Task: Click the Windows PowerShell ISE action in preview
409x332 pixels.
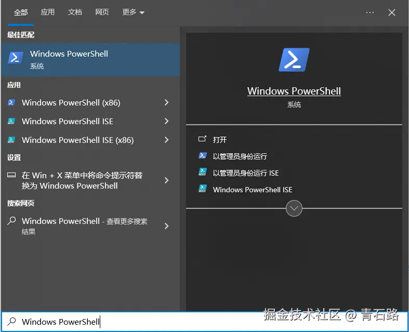Action: pyautogui.click(x=253, y=190)
